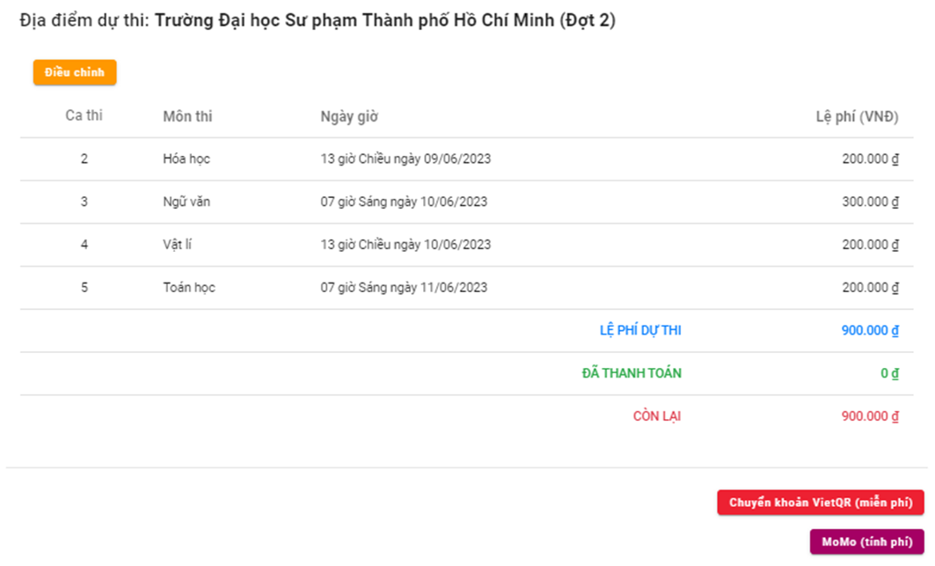Click the green 0 đ paid amount

(x=889, y=373)
